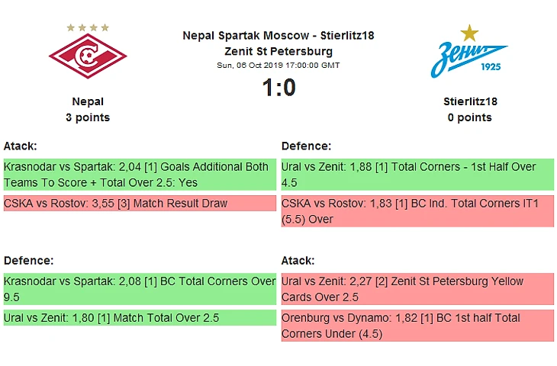The height and width of the screenshot is (366, 557).
Task: Select CSKA vs Rostov Match Result Draw bet
Action: click(140, 204)
